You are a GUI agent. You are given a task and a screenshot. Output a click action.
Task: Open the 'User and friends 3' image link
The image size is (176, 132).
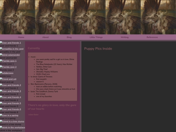10,91
